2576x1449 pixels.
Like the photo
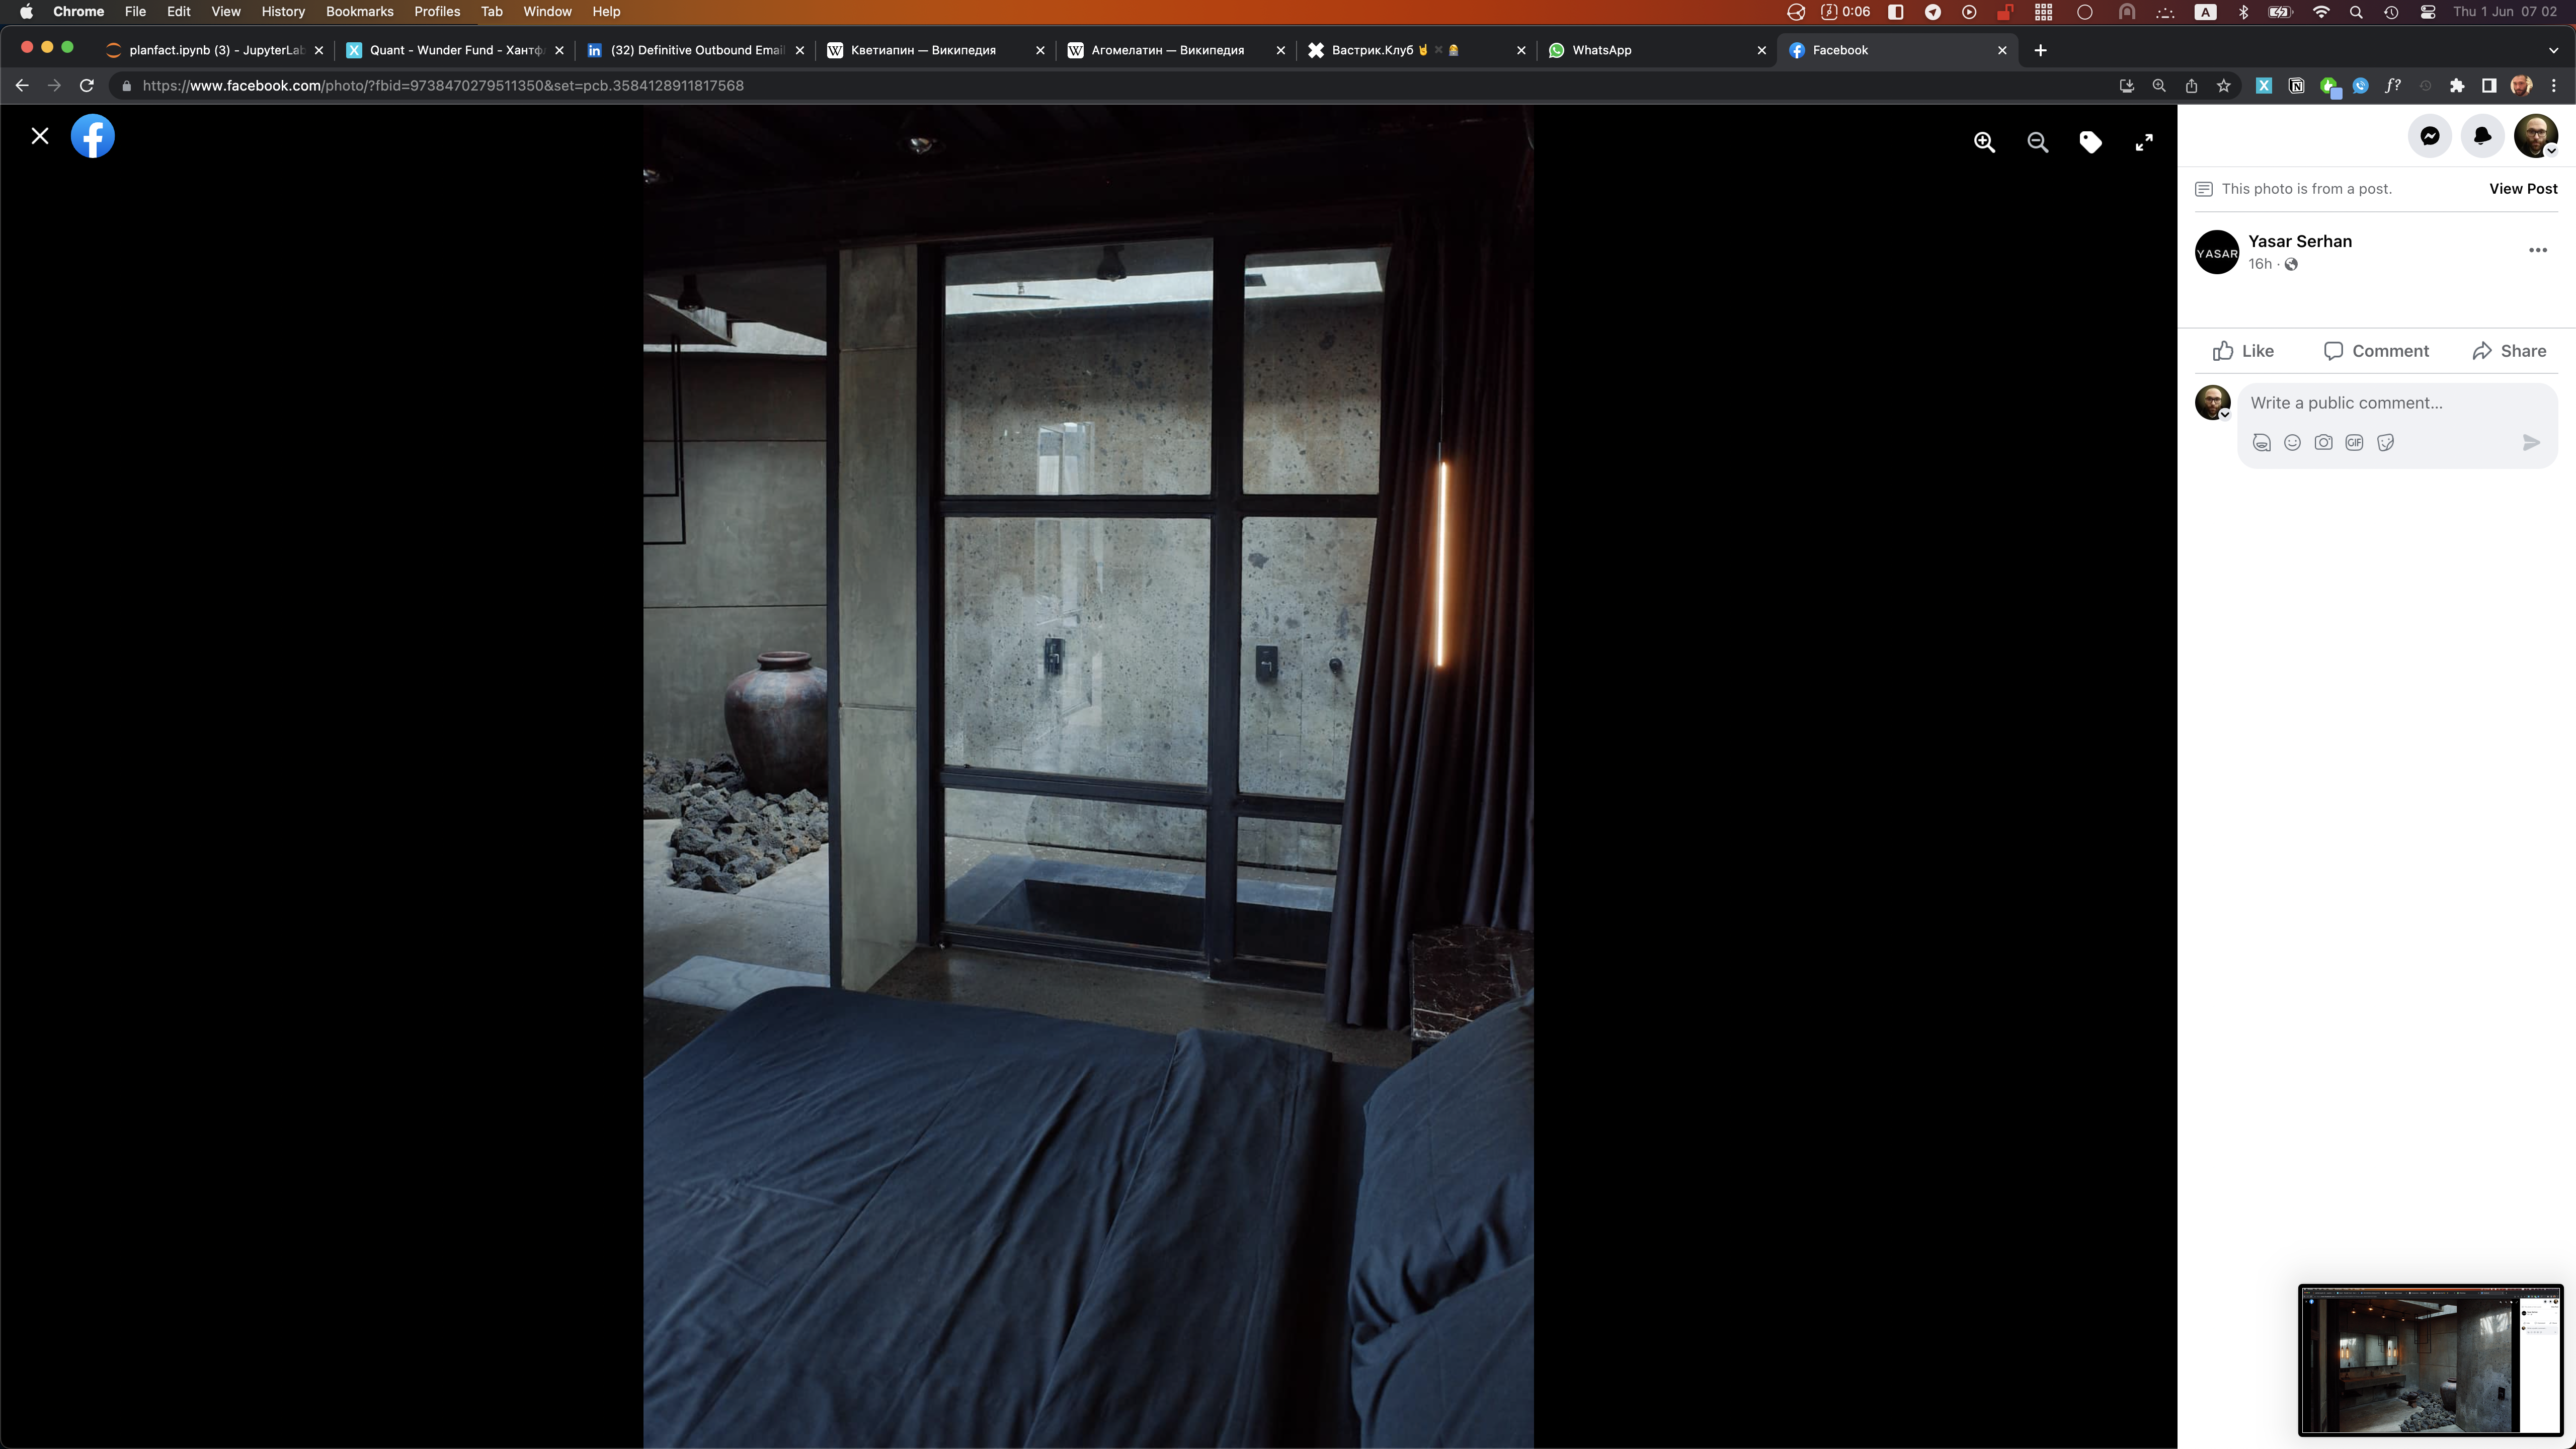pos(2243,351)
